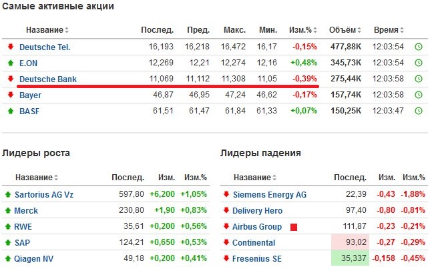This screenshot has height=267, width=430.
Task: Open the E.ON stock link
Action: coord(28,63)
